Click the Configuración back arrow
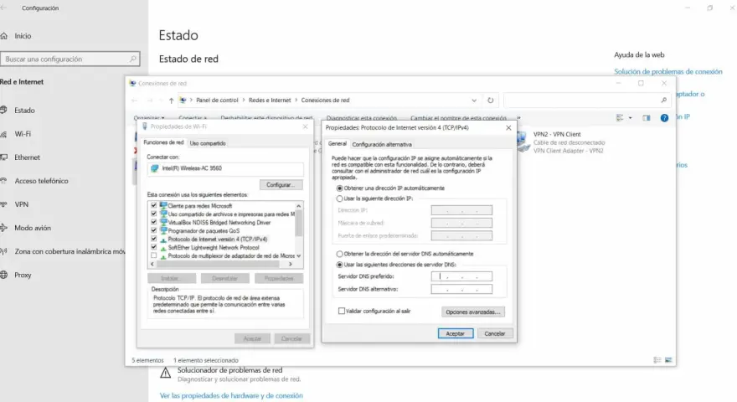737x402 pixels. [3, 8]
